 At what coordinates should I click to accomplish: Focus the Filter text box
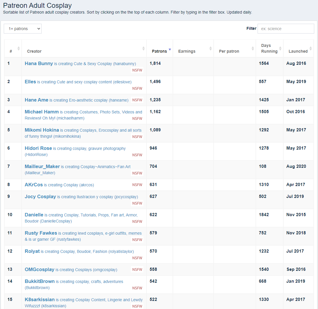click(x=286, y=29)
